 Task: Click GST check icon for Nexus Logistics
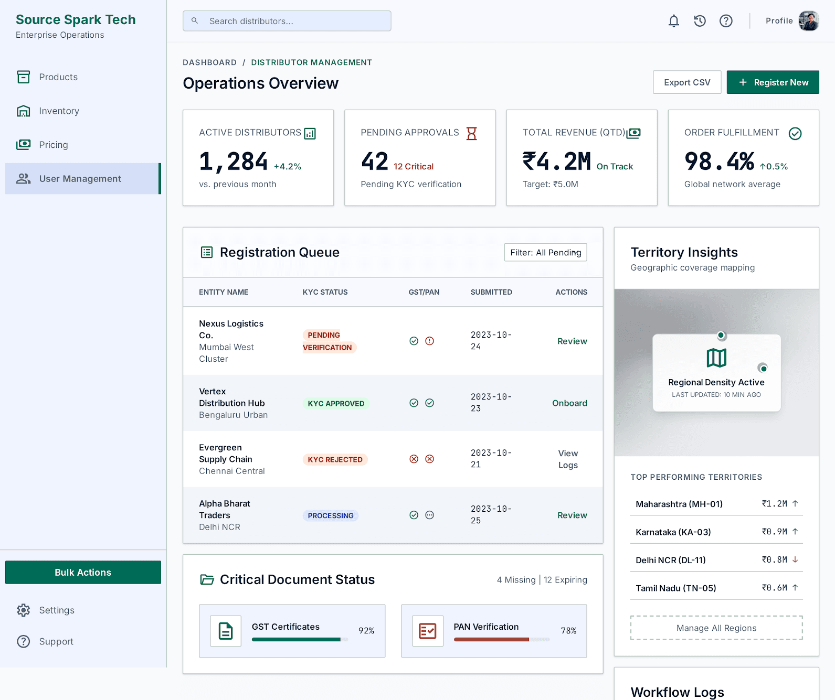414,341
